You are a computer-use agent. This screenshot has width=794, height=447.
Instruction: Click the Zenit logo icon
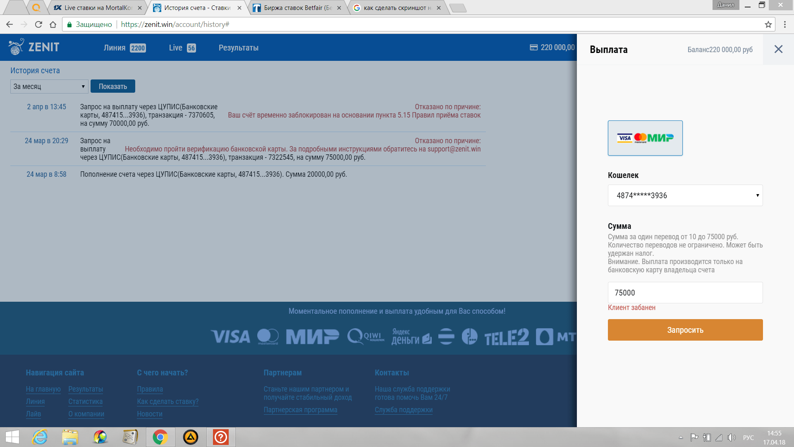(17, 47)
